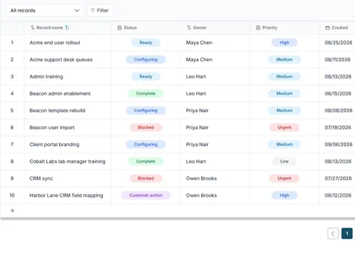Screen dimensions: 355x266
Task: Toggle sort arrows on Record name column
Action: pos(67,27)
